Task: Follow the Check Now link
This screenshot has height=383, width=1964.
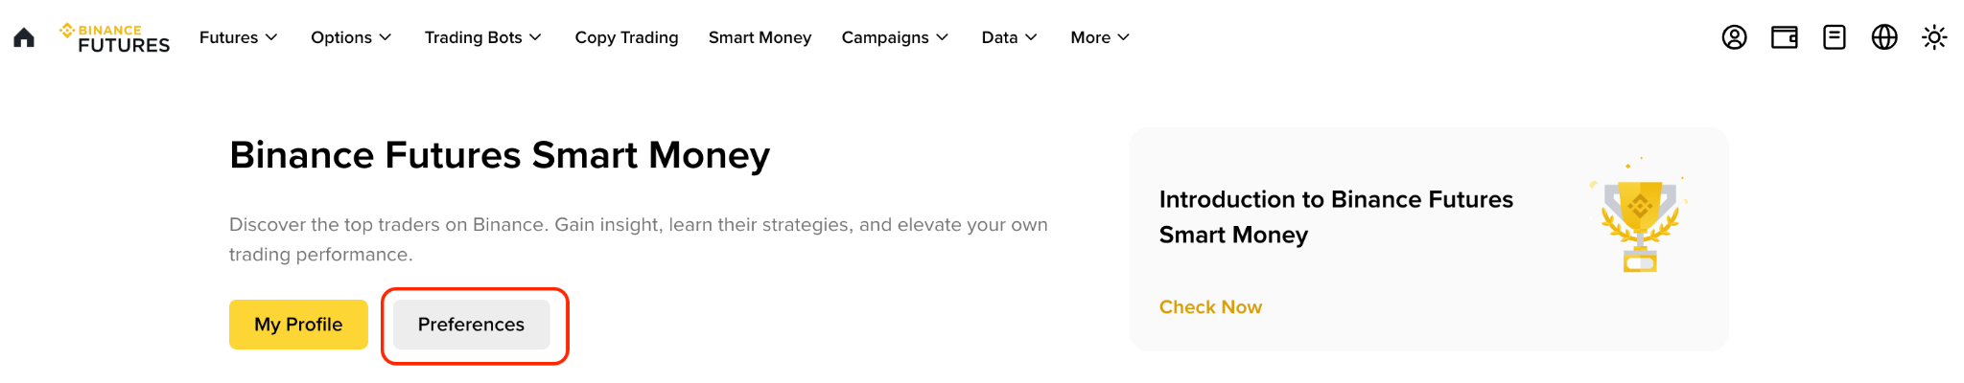Action: point(1210,307)
